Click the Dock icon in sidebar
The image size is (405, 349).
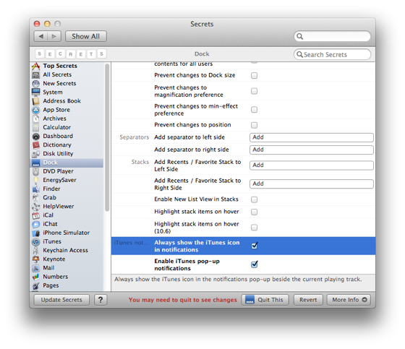36,163
